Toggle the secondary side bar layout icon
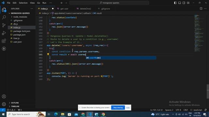This screenshot has width=209, height=117. 184,3
